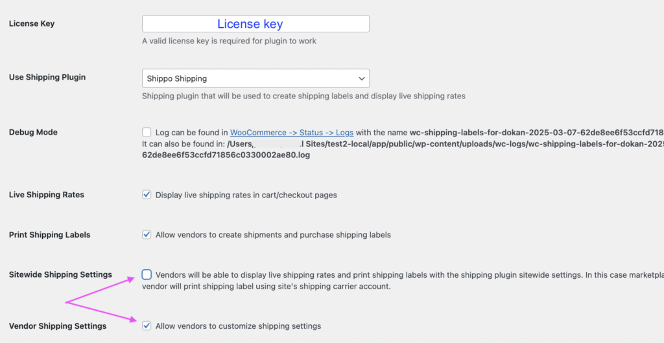Click 'Allow vendors to customize shipping settings' label
The width and height of the screenshot is (664, 343).
click(x=238, y=326)
